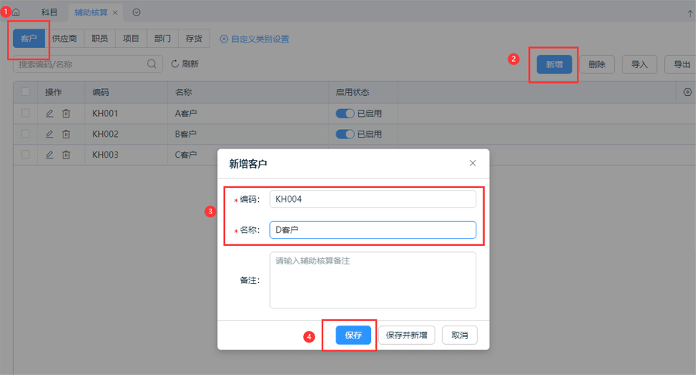This screenshot has height=375, width=696.
Task: Close the 新增客户 dialog with X
Action: coord(473,163)
